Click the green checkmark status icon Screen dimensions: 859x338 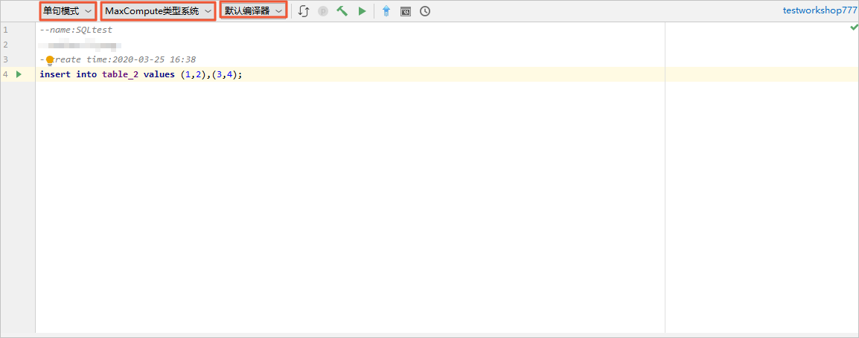coord(854,27)
